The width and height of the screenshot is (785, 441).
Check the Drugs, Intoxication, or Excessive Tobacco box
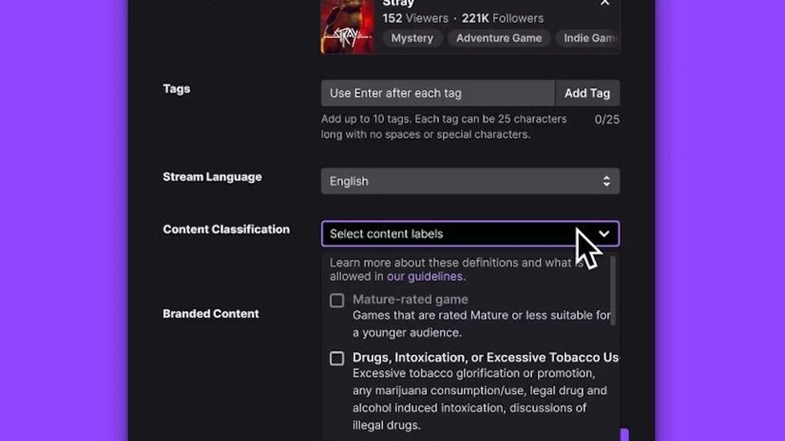coord(337,358)
